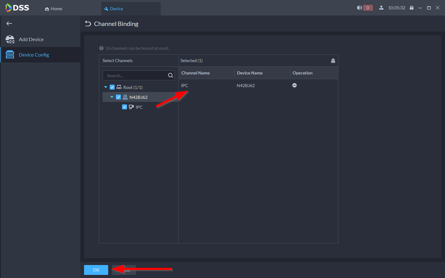Switch to the Home tab
The width and height of the screenshot is (445, 278).
tap(53, 9)
